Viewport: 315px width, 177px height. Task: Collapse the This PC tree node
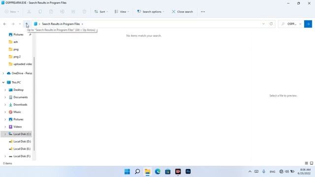[3, 83]
